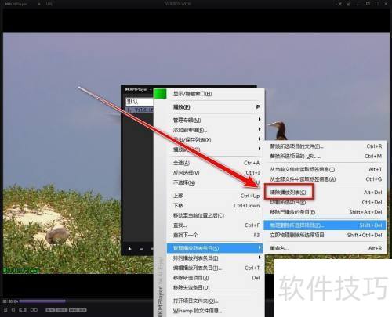The width and height of the screenshot is (392, 317).
Task: Expand the '管理专辑(M)' submenu
Action: 216,120
